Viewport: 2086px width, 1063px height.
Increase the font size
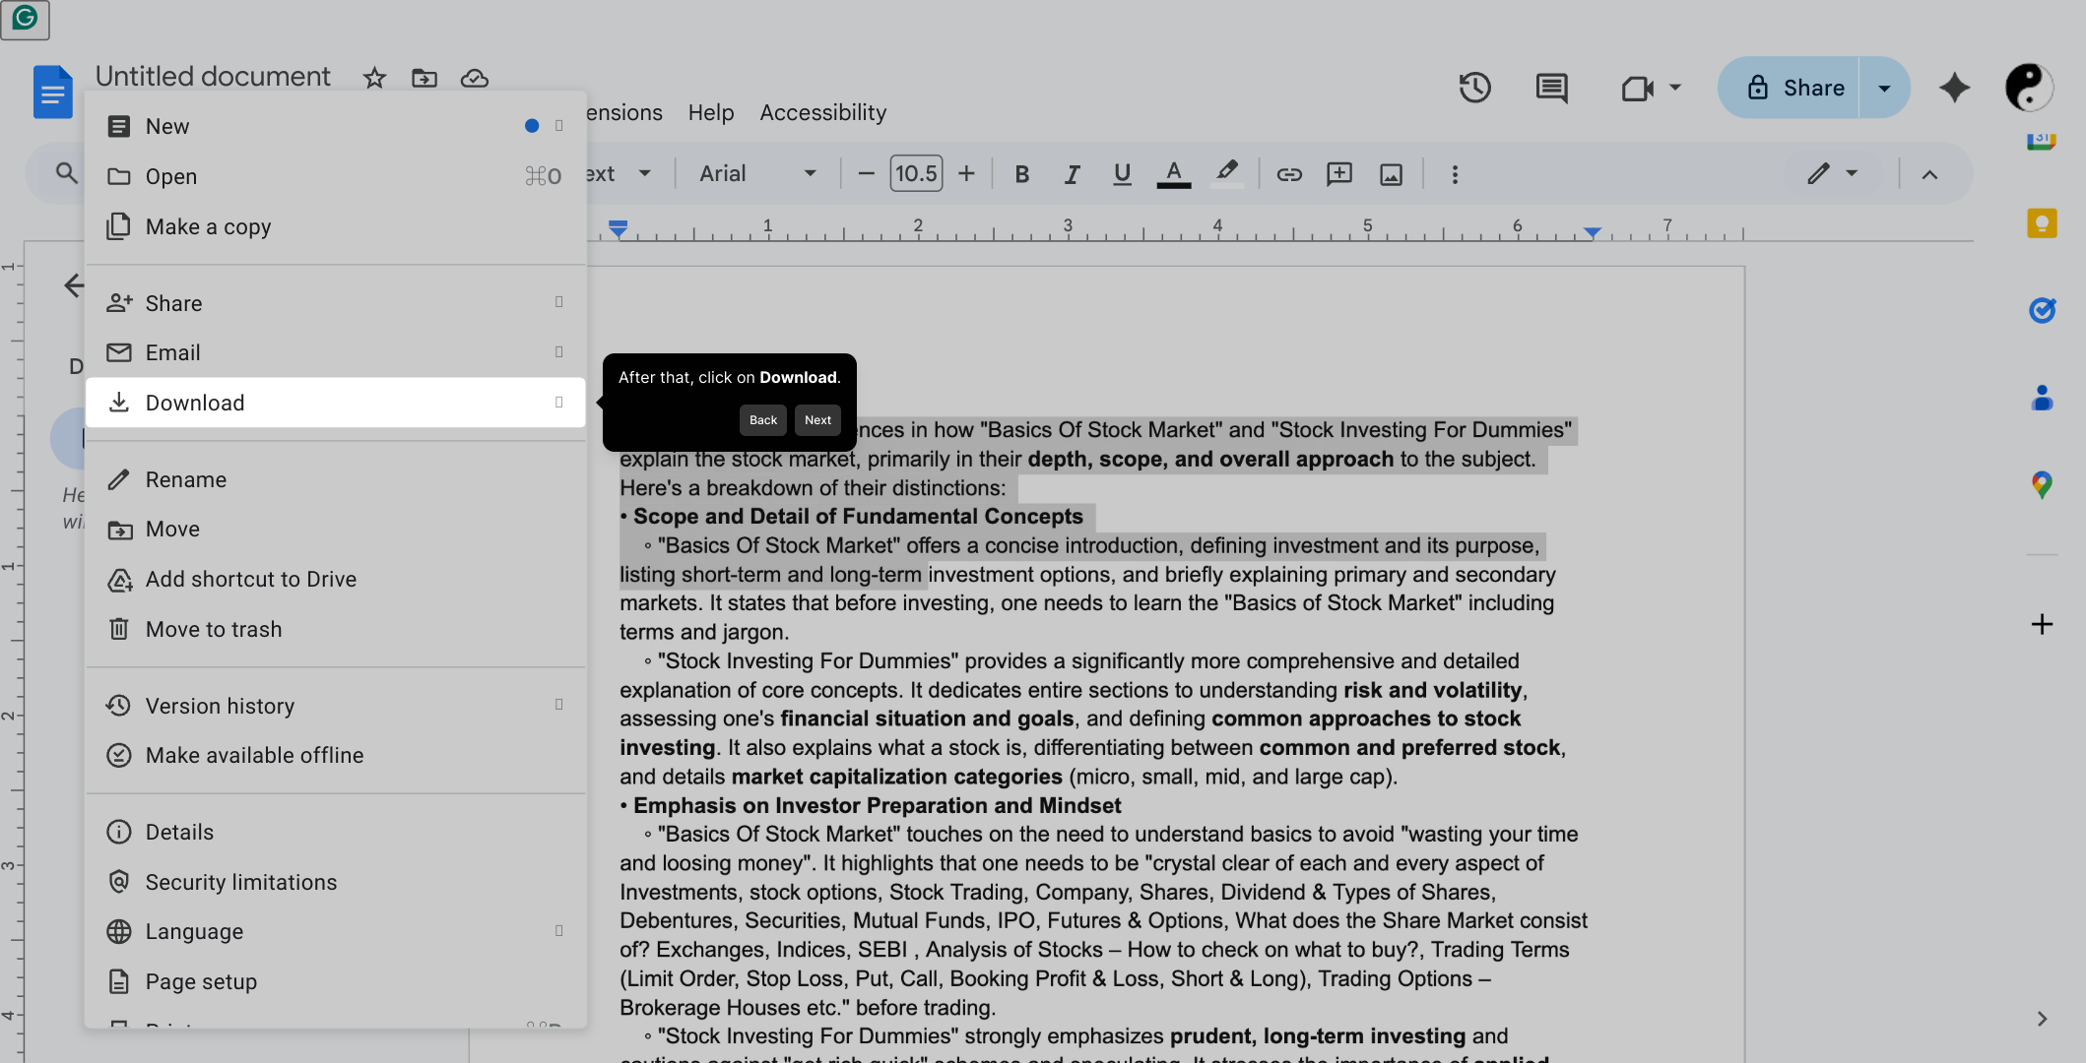coord(966,174)
